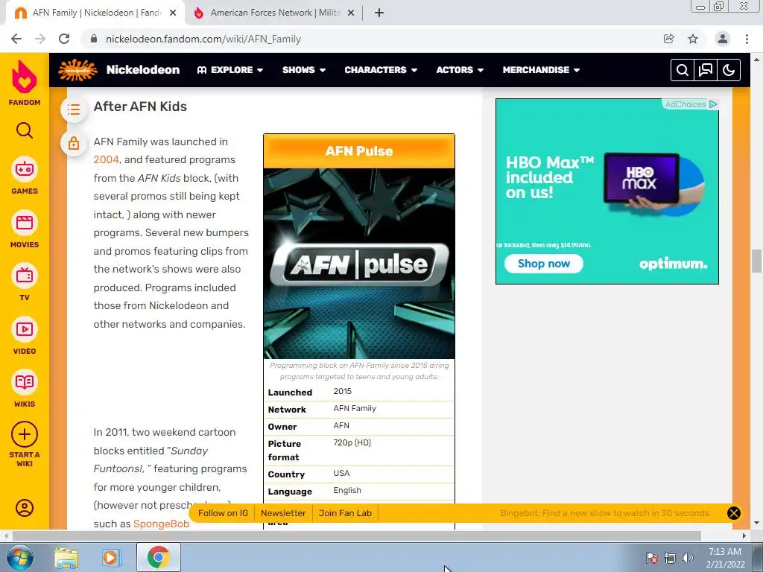This screenshot has height=572, width=763.
Task: Open the Windows Start menu
Action: 19,557
